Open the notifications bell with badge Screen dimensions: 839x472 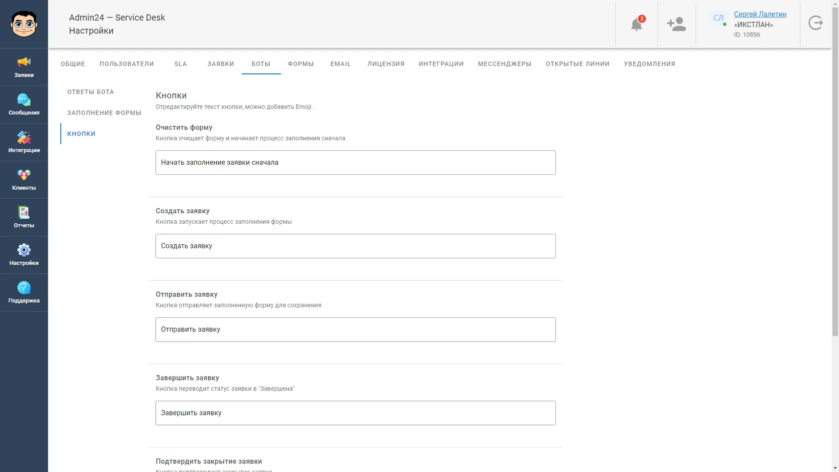pyautogui.click(x=637, y=24)
